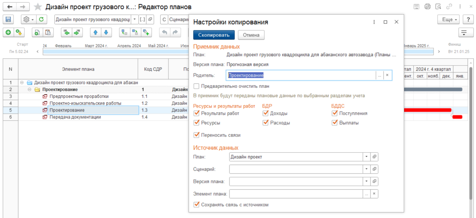
Task: Open the 'Еще' menu
Action: tap(449, 19)
